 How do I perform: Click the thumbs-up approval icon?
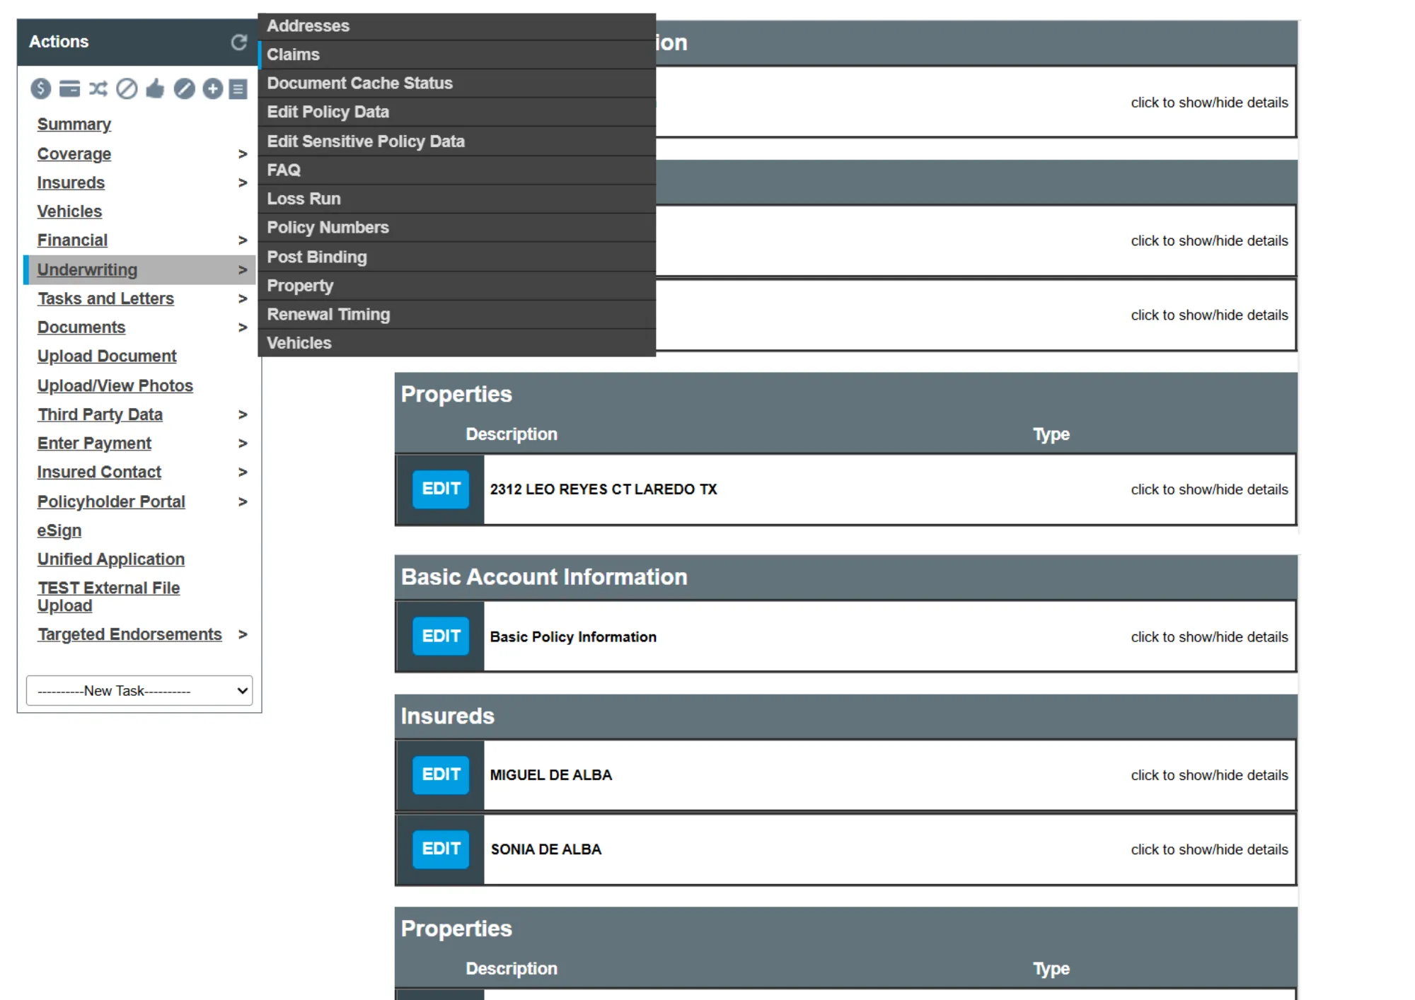[x=156, y=89]
